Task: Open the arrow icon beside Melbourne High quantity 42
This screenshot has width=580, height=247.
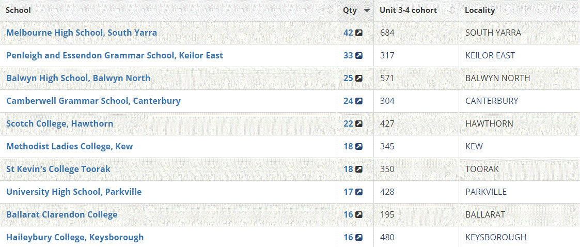Action: pos(359,33)
